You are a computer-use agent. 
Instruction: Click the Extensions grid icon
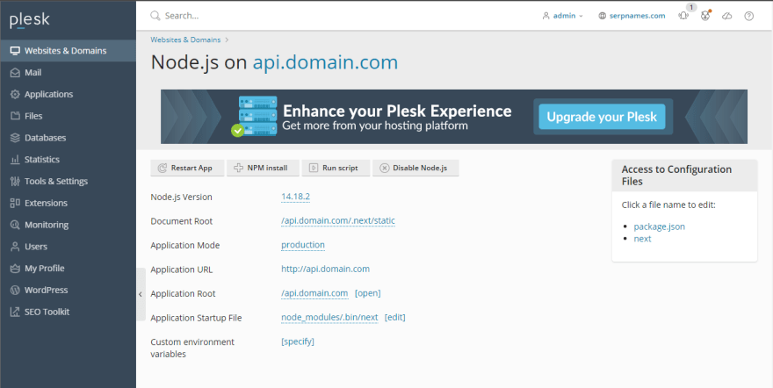pos(15,203)
